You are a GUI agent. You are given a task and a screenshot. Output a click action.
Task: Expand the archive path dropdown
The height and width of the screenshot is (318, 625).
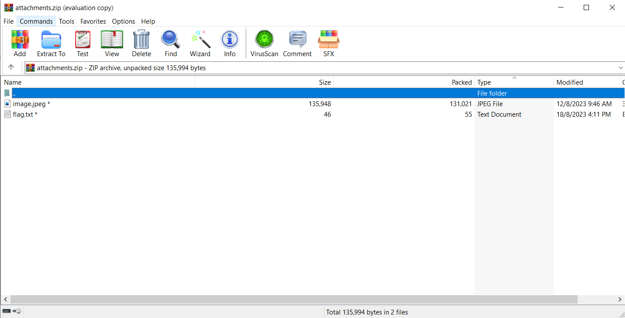(x=621, y=68)
